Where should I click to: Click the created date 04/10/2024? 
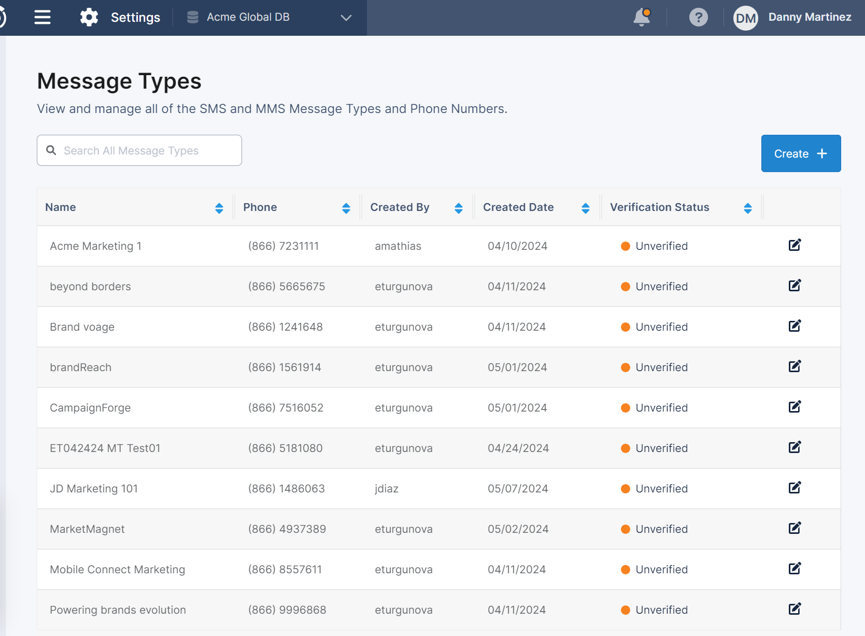tap(517, 246)
